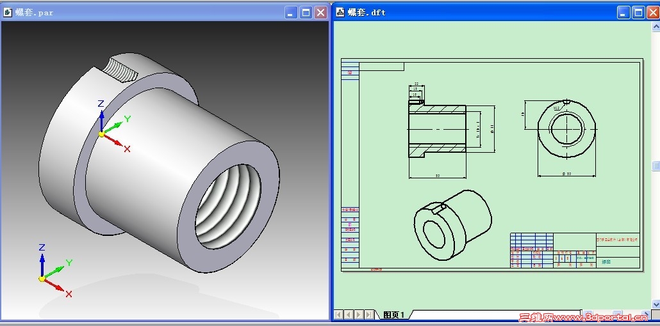The height and width of the screenshot is (326, 660).
Task: Select the threaded hole face of the 3D part
Action: [227, 206]
